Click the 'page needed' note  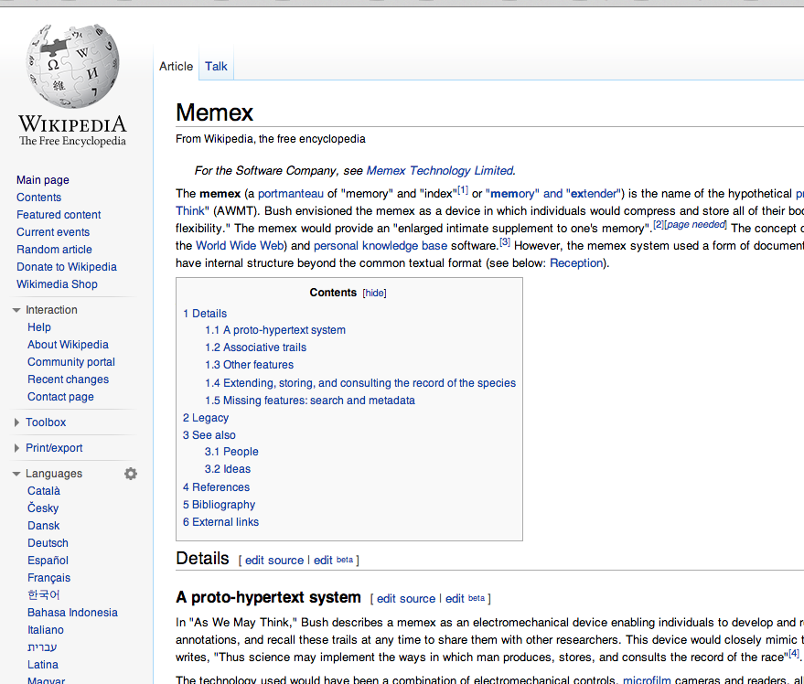point(695,225)
